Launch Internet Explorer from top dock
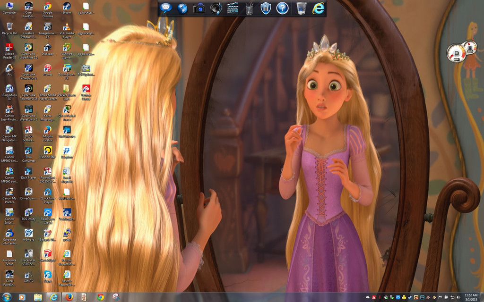The width and height of the screenshot is (484, 302). coord(318,8)
